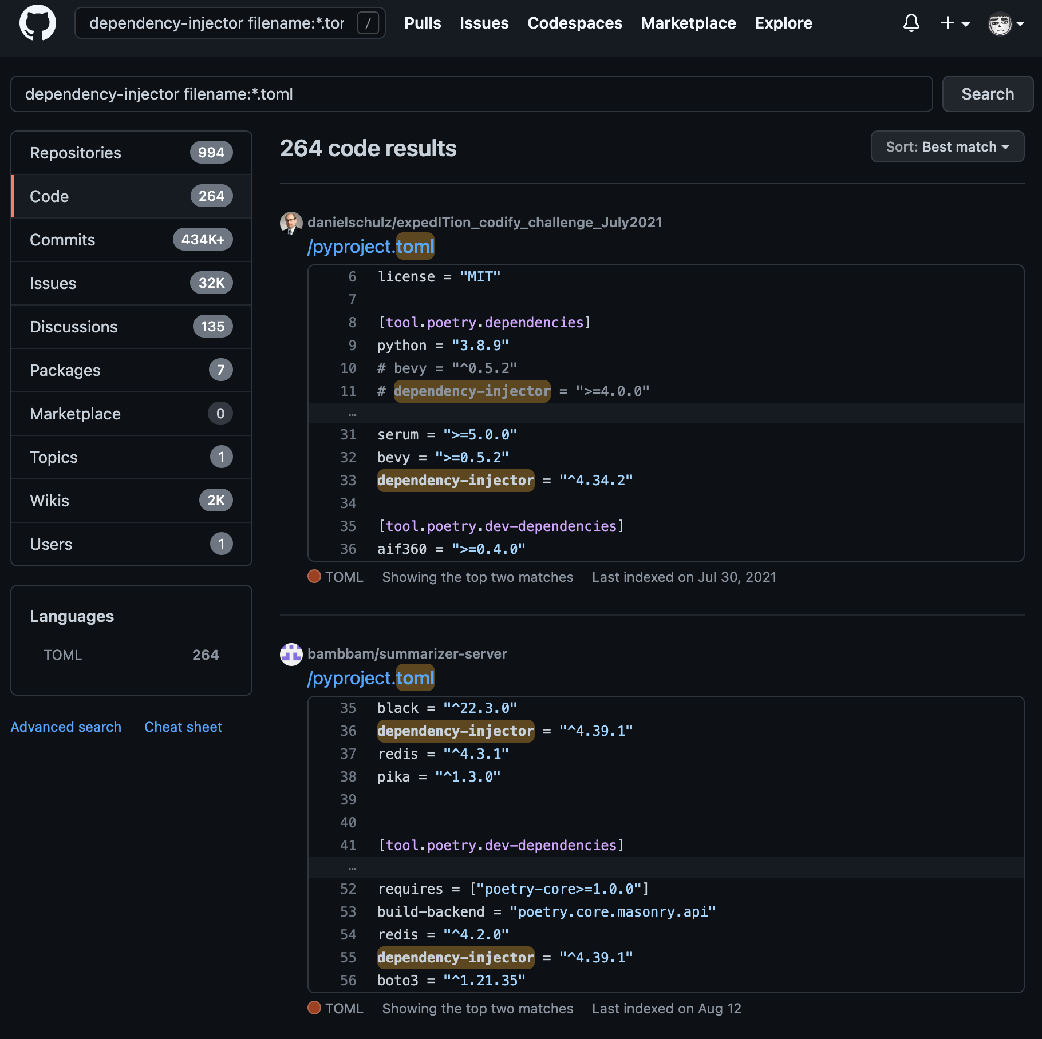Click the TOML color dot of second result
The image size is (1042, 1039).
pos(314,1008)
